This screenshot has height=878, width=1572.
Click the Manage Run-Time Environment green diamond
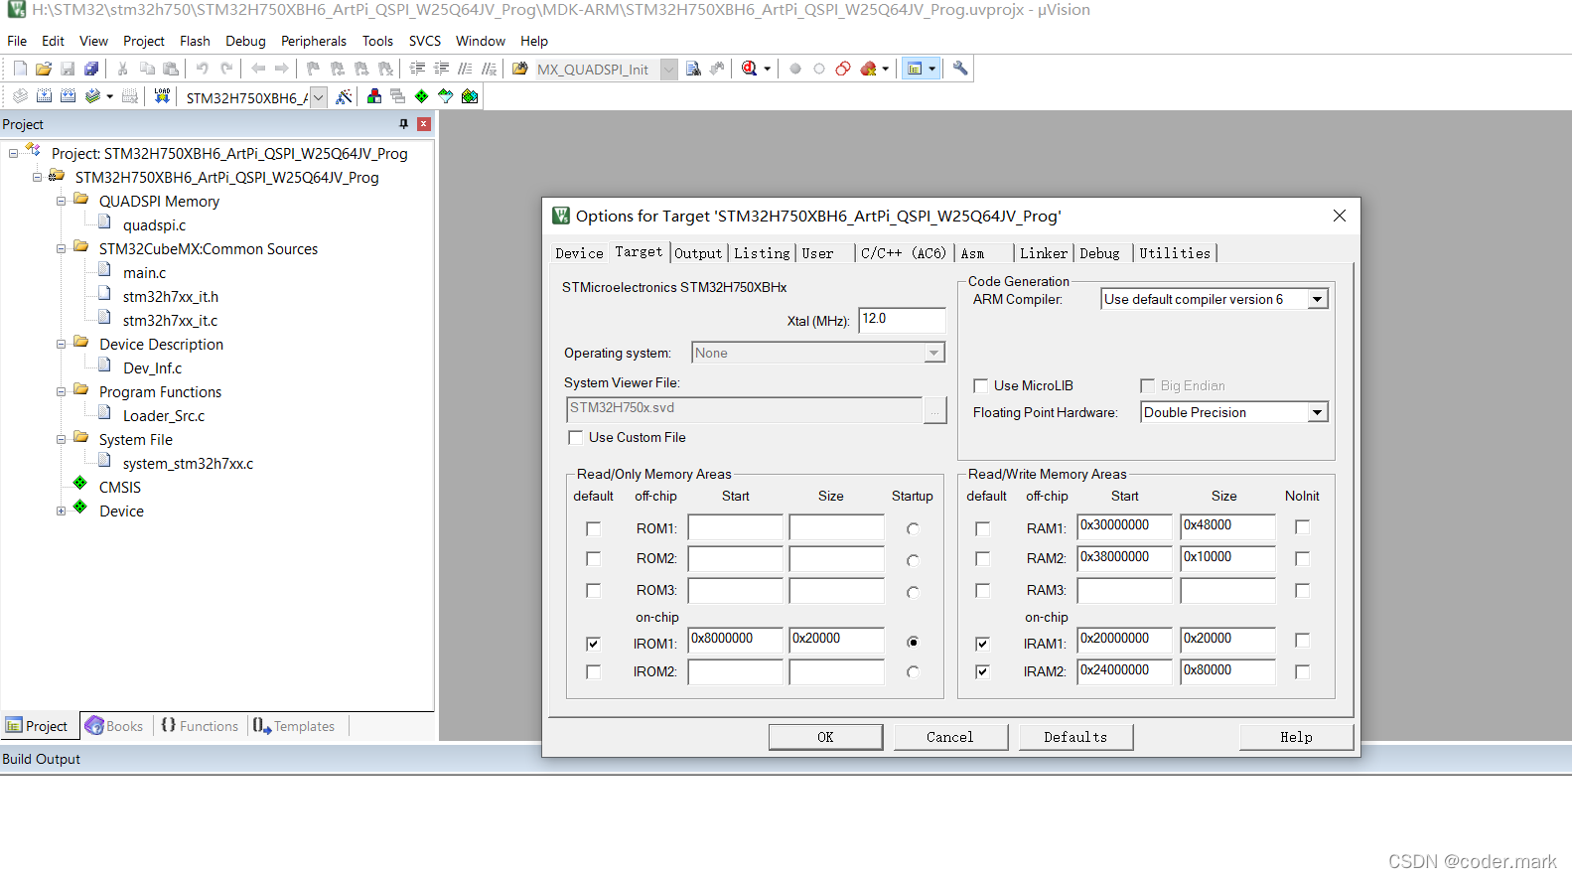pos(422,96)
